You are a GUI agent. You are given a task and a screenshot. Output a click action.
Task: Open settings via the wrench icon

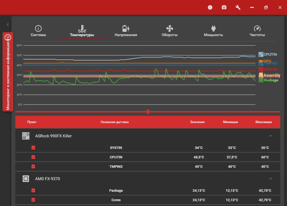(x=238, y=8)
